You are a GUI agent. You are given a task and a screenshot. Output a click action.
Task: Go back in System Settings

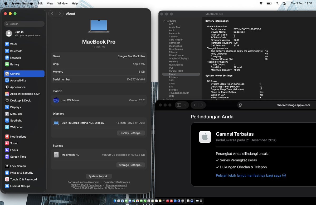[x=52, y=13]
